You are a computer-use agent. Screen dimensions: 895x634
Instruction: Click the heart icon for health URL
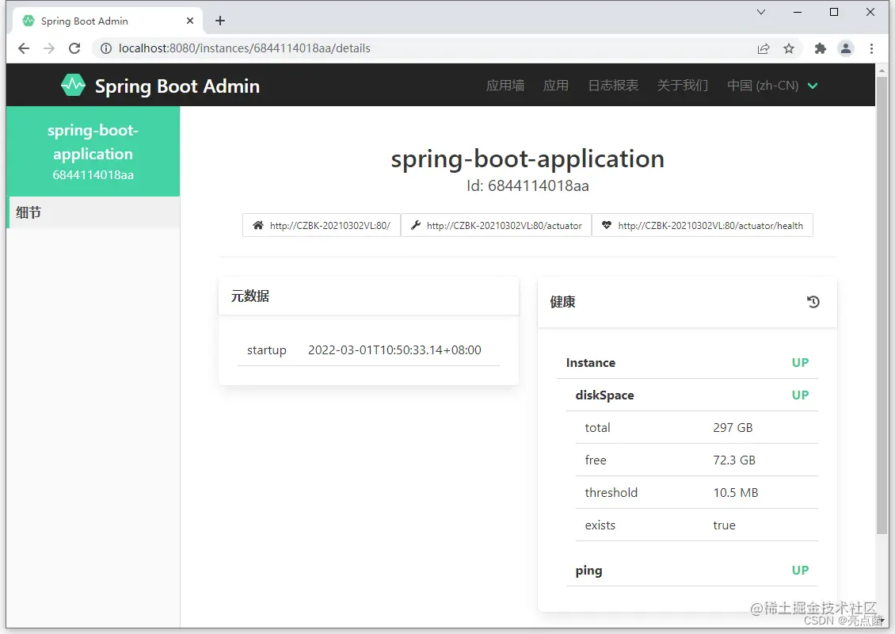tap(606, 225)
